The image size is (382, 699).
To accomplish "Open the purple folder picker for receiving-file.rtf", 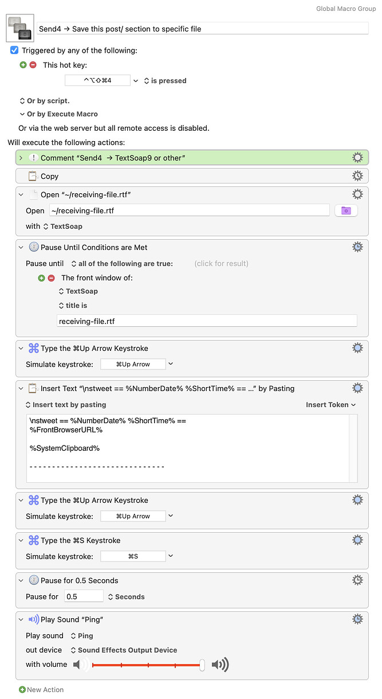I will coord(346,211).
